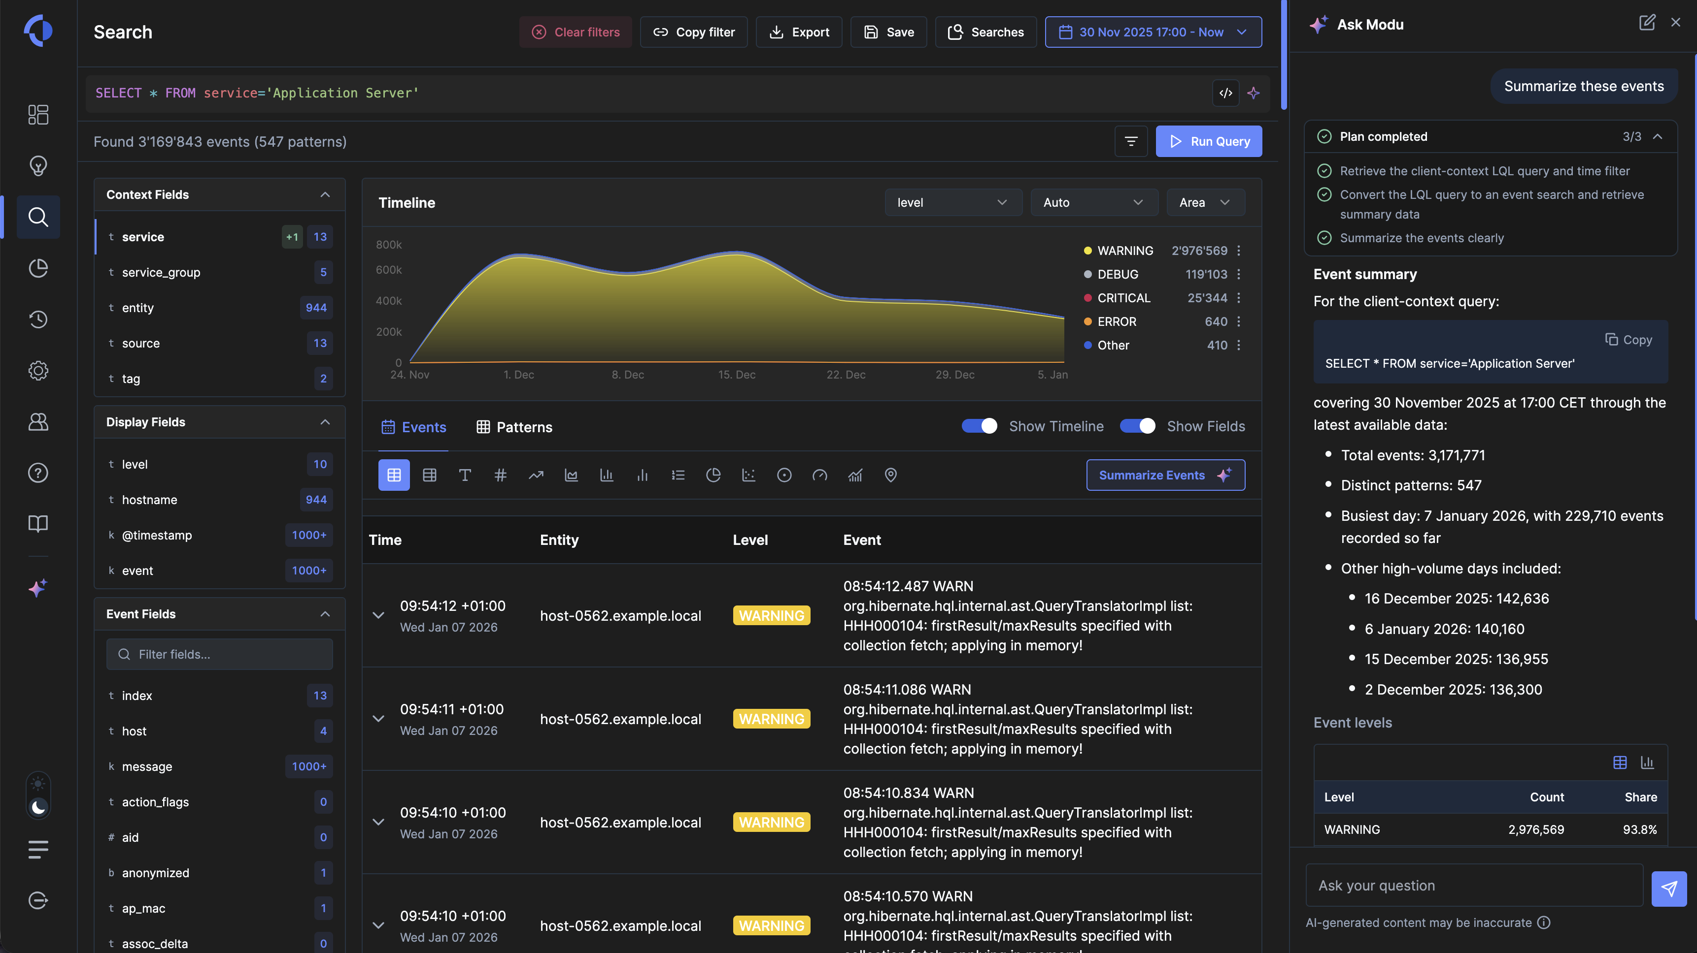
Task: Toggle the Show Timeline switch
Action: pyautogui.click(x=979, y=426)
